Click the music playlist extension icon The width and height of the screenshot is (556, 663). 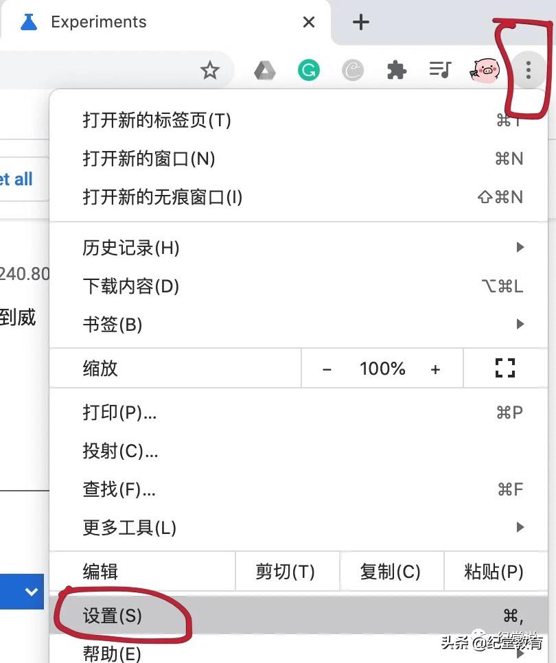click(440, 70)
